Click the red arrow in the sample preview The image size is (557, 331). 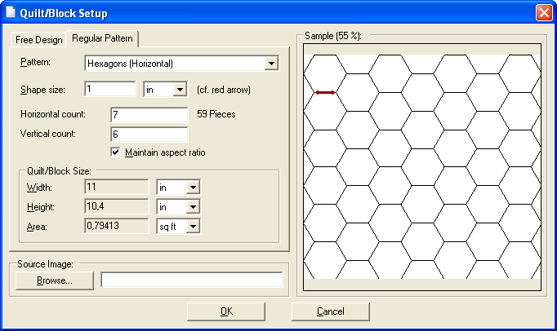tap(325, 93)
